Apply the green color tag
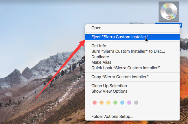Viewport: 188px width, 124px height. pyautogui.click(x=115, y=103)
